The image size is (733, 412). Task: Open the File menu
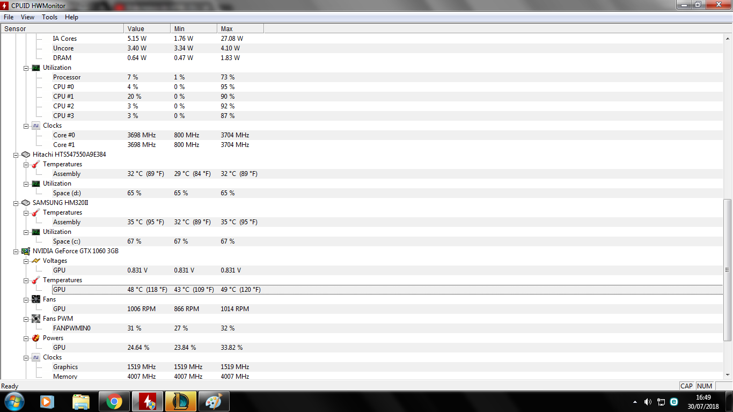click(9, 17)
